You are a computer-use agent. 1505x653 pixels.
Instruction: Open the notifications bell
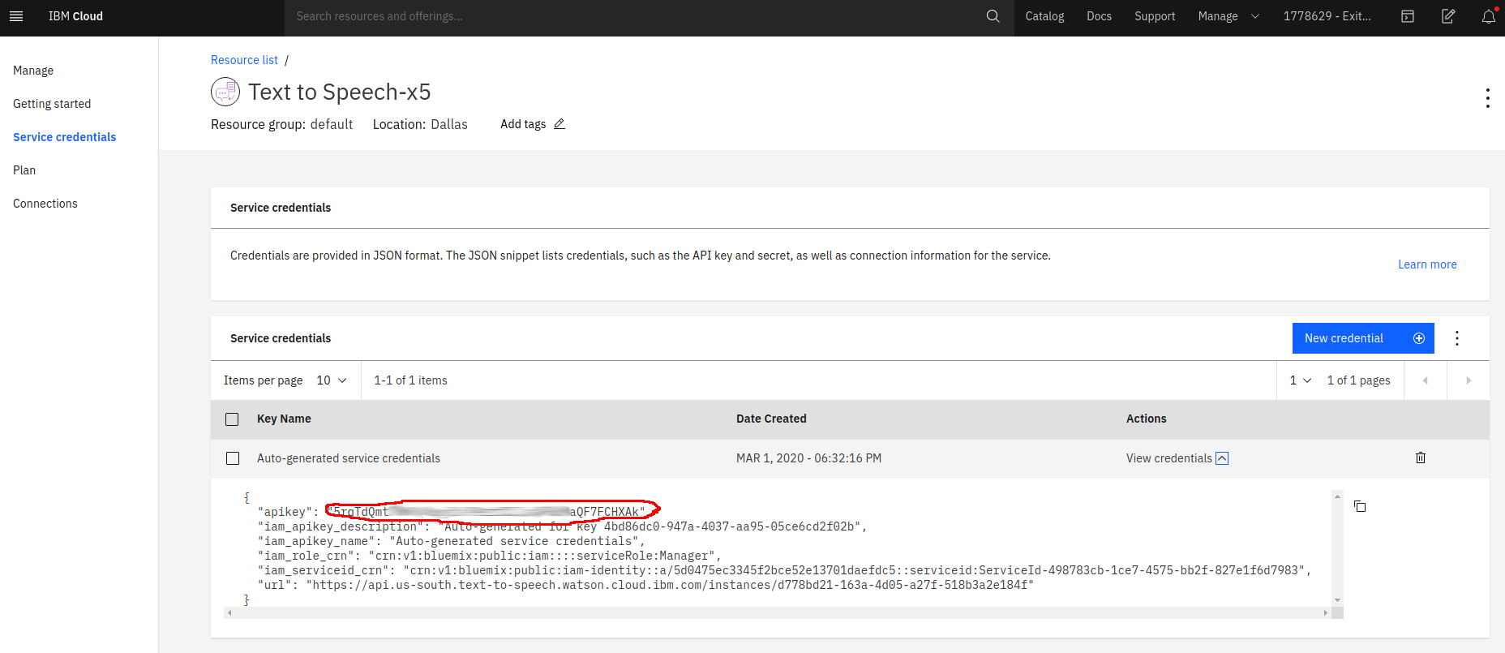point(1489,16)
